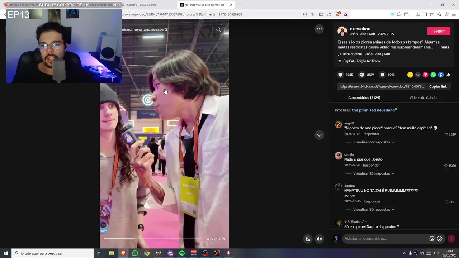The height and width of the screenshot is (258, 459).
Task: Open Brave Shields lion icon in address bar
Action: click(x=338, y=14)
